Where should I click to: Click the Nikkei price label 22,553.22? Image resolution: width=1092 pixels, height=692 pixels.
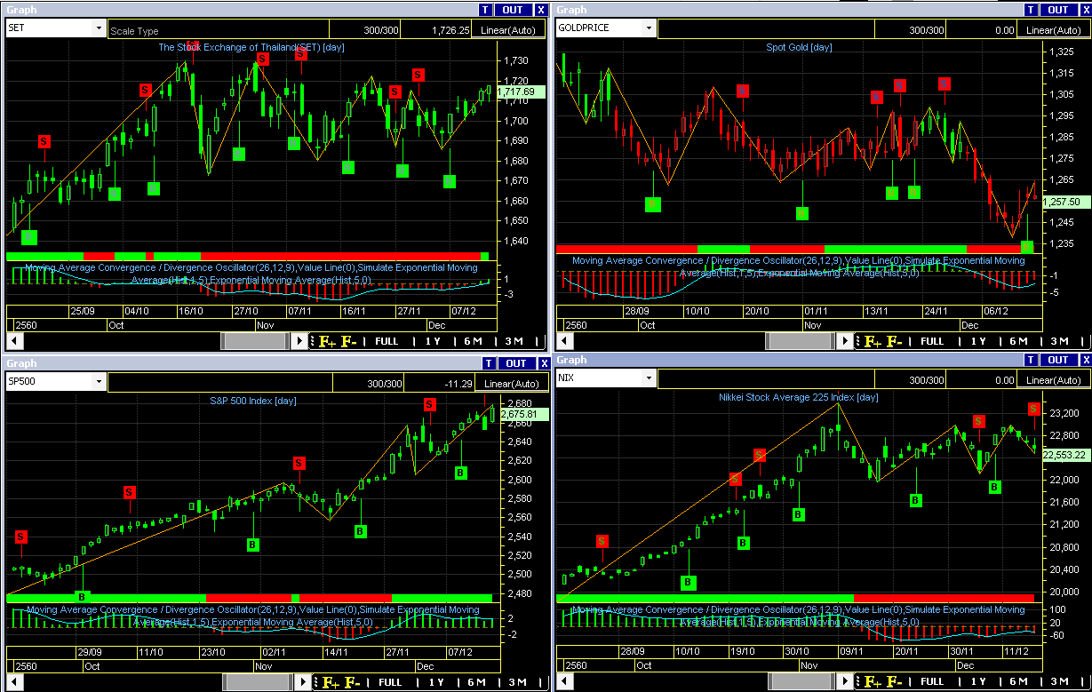(x=1064, y=455)
